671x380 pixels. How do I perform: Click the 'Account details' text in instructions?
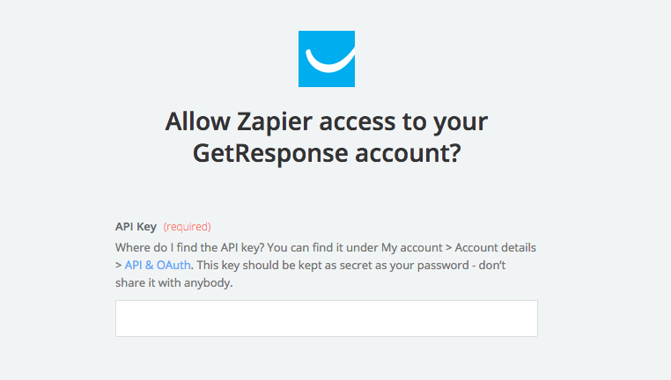495,247
